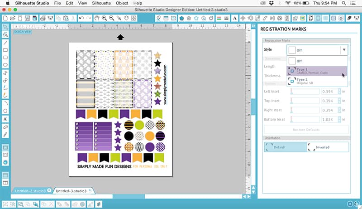Click the Top Inset value field
This screenshot has width=362, height=209.
[329, 101]
